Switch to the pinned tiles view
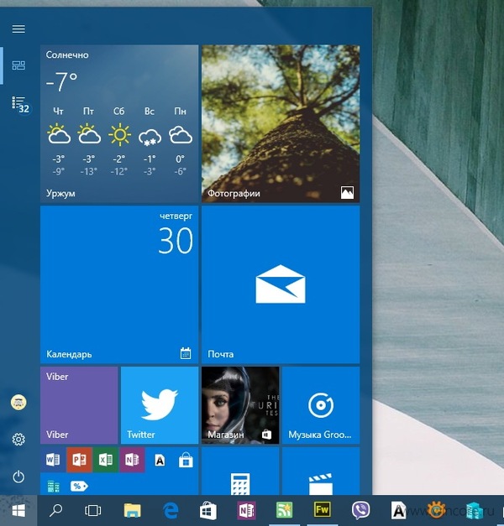Screen dimensions: 504x526 pos(18,65)
